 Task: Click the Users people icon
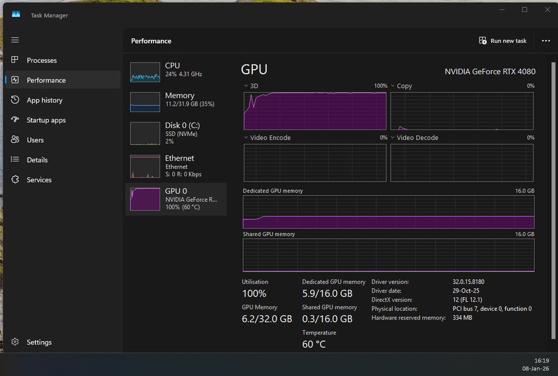[15, 140]
